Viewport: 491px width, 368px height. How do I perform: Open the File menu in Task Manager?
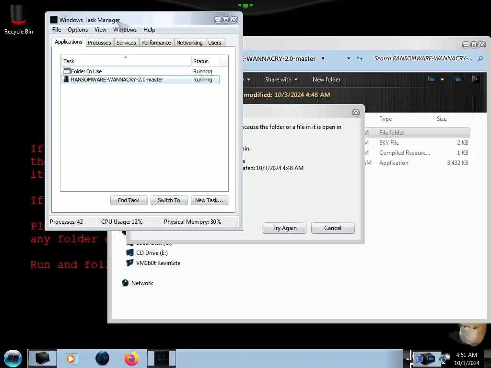pos(57,30)
